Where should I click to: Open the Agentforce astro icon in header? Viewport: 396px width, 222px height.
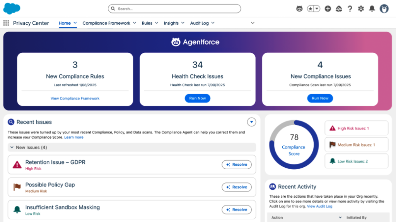click(299, 8)
